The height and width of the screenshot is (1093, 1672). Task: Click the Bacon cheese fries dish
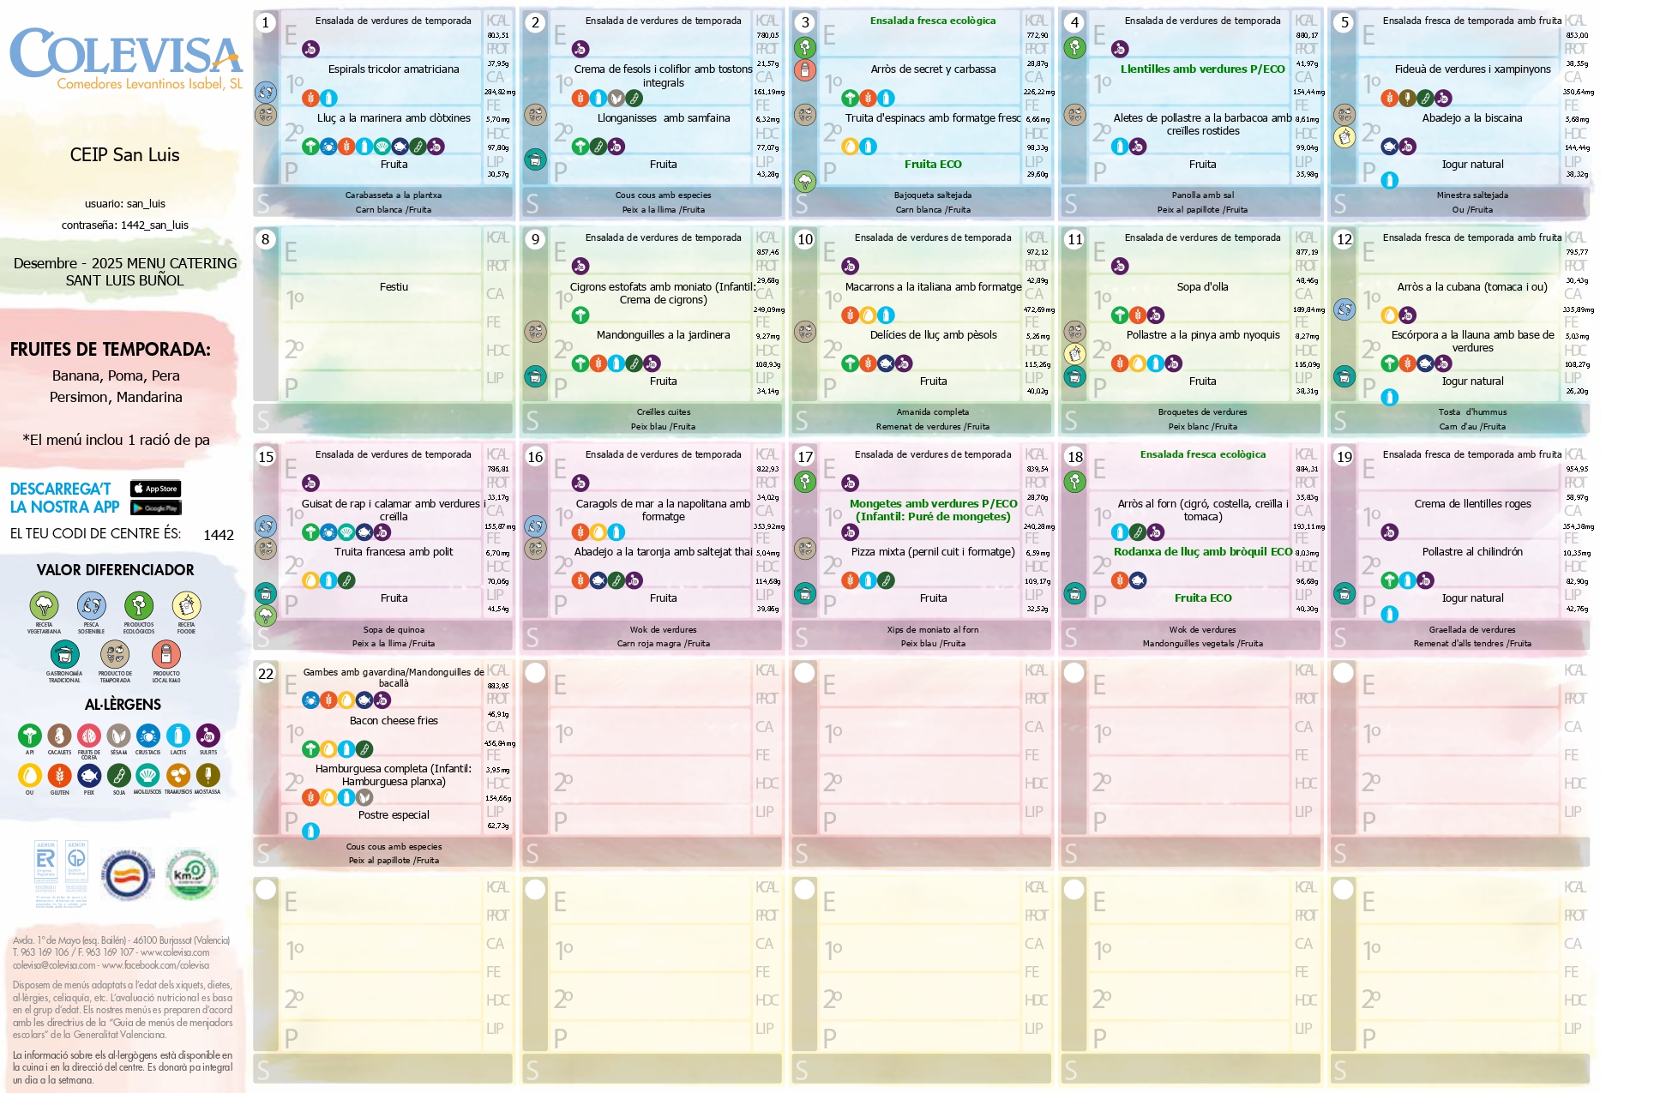[394, 721]
